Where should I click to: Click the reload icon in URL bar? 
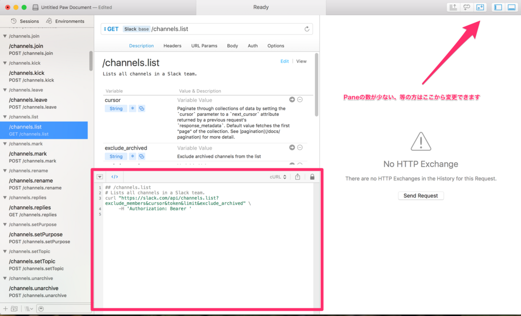click(307, 29)
